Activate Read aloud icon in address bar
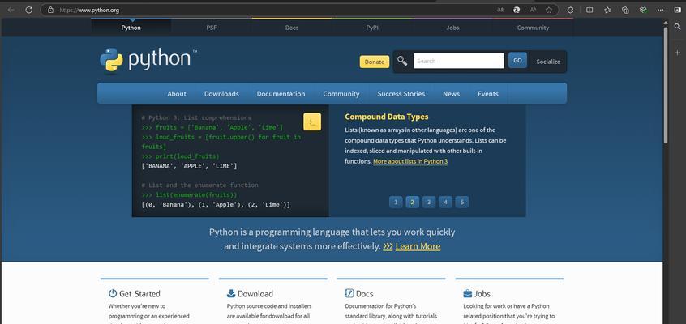686x324 pixels. click(x=533, y=10)
